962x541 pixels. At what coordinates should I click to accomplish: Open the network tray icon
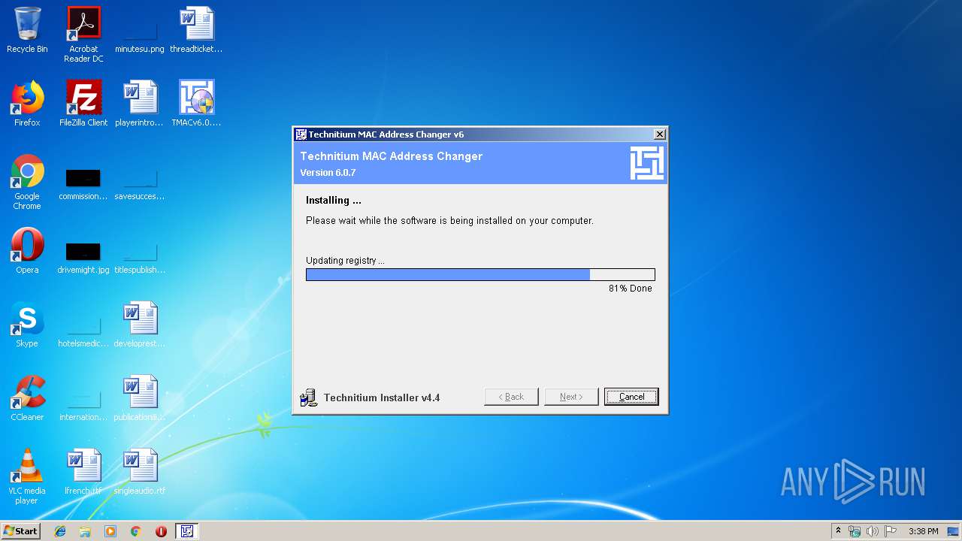click(855, 531)
